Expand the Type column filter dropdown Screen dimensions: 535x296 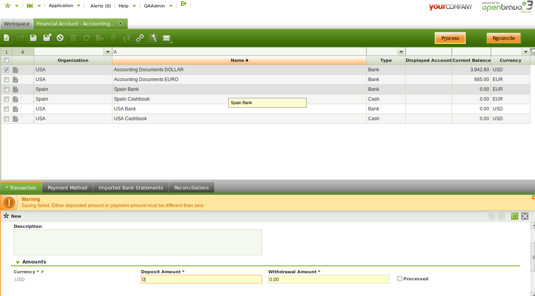pos(401,52)
